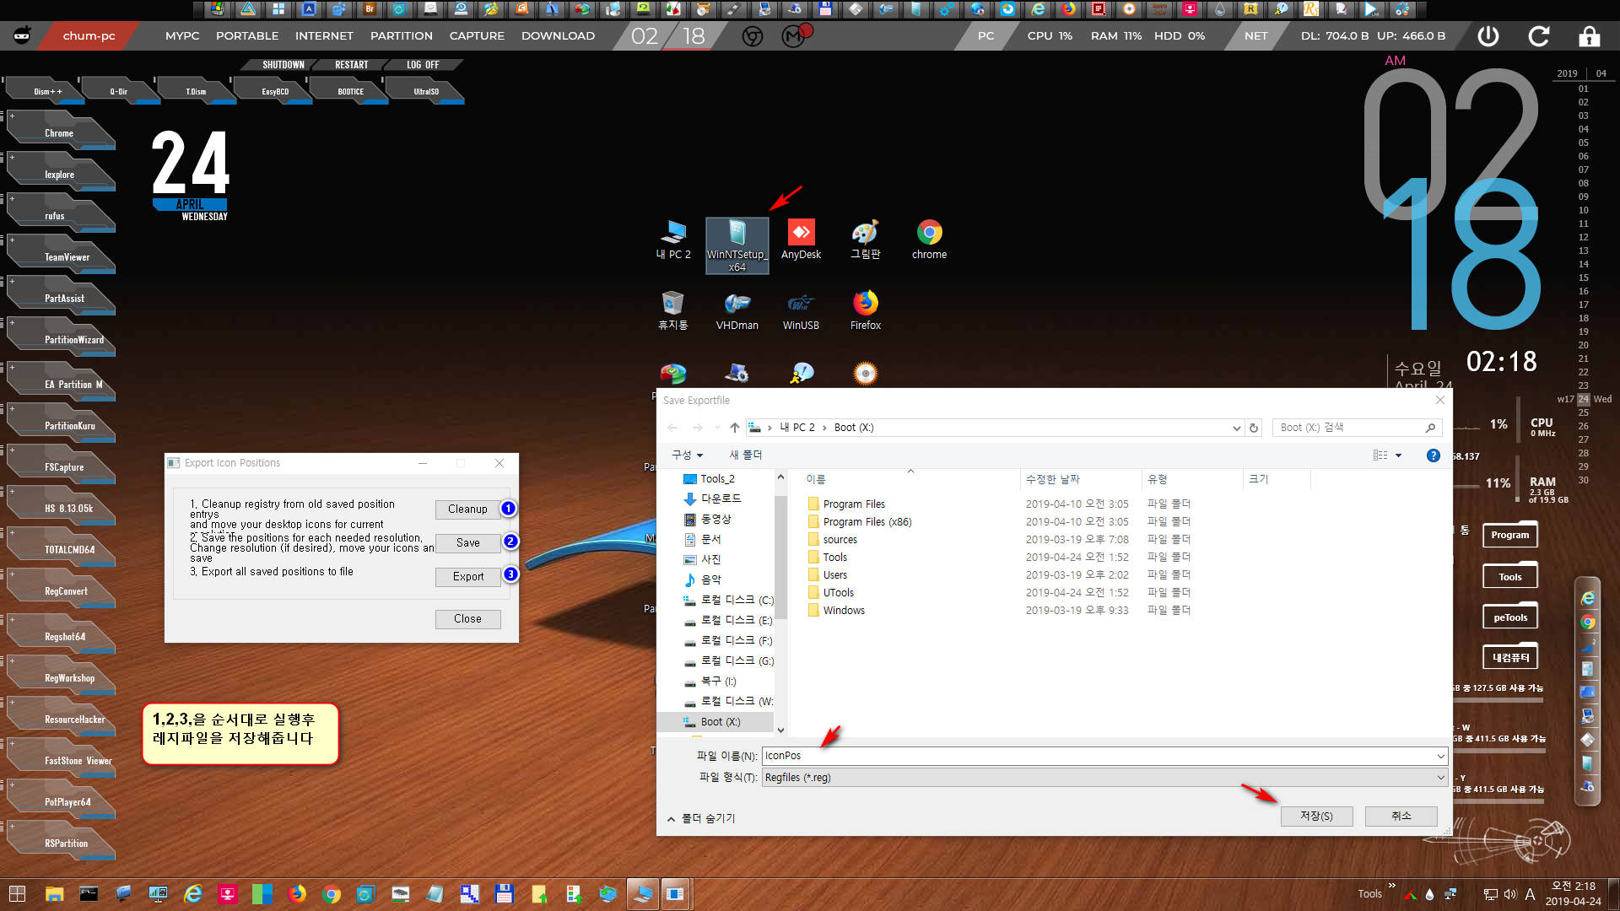The image size is (1620, 911).
Task: Expand address bar path dropdown
Action: (x=1236, y=428)
